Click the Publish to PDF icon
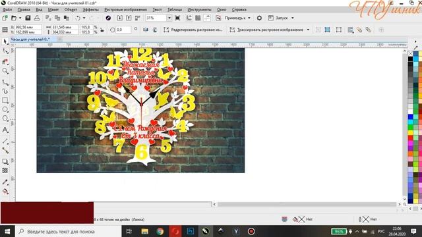 (x=138, y=18)
